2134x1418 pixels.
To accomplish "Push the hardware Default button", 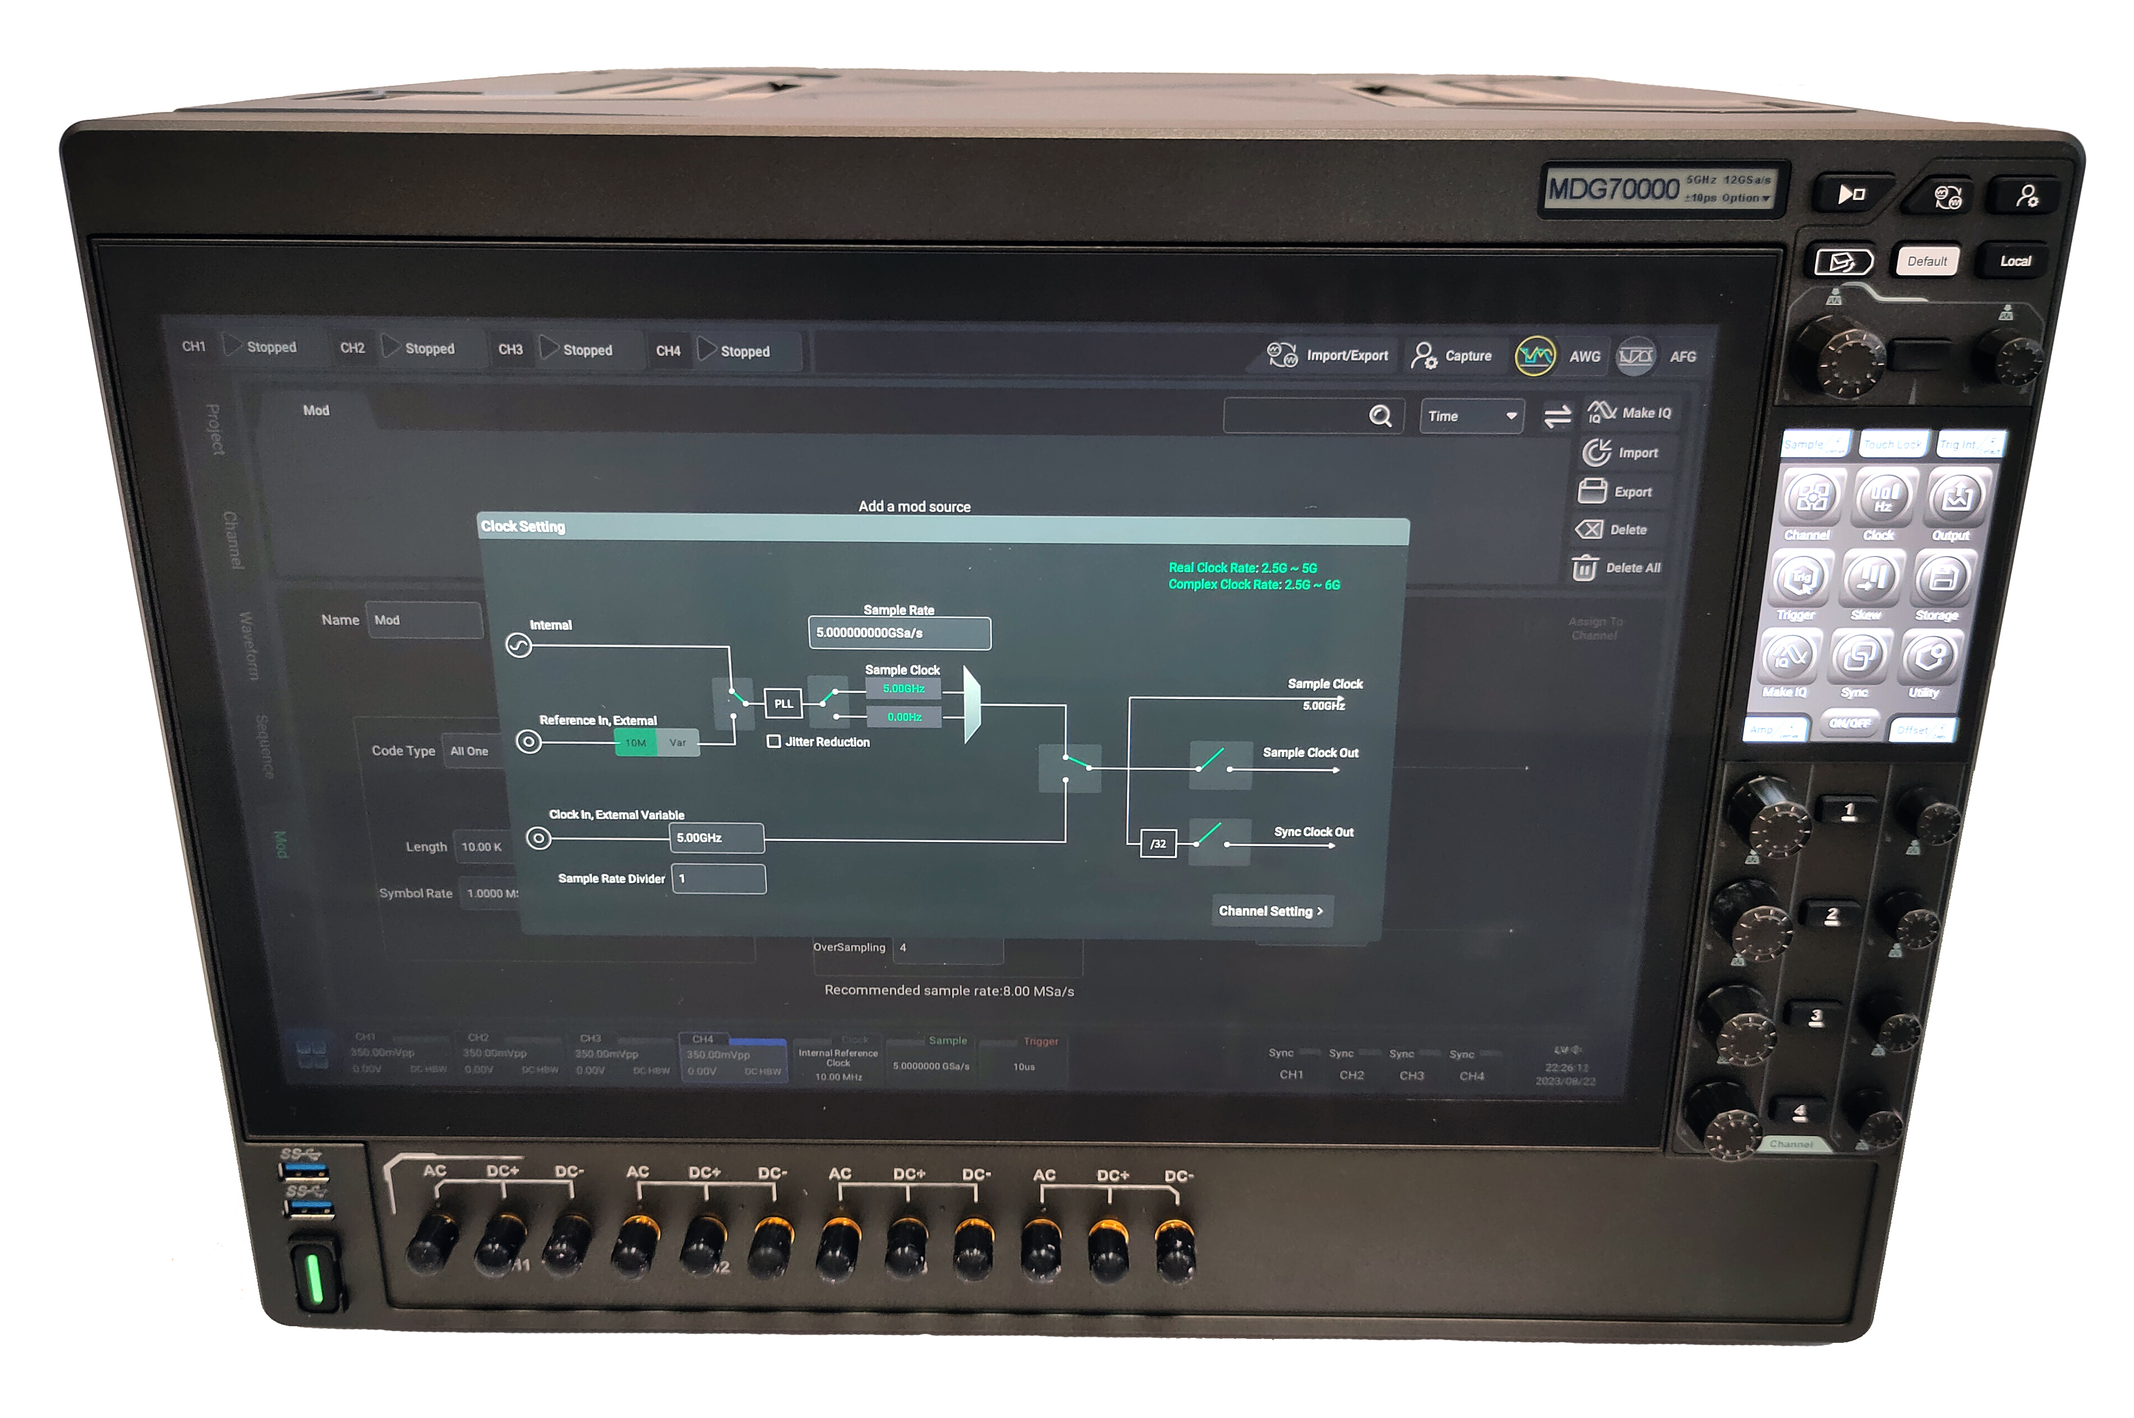I will 1927,262.
